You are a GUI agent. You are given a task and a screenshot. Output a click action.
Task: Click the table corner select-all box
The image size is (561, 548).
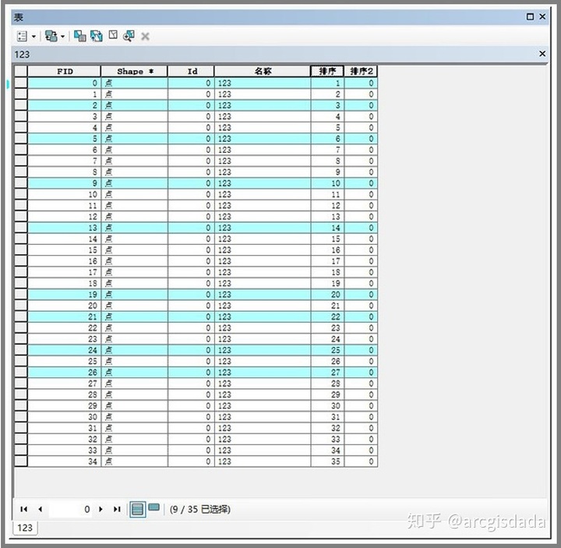click(x=21, y=71)
